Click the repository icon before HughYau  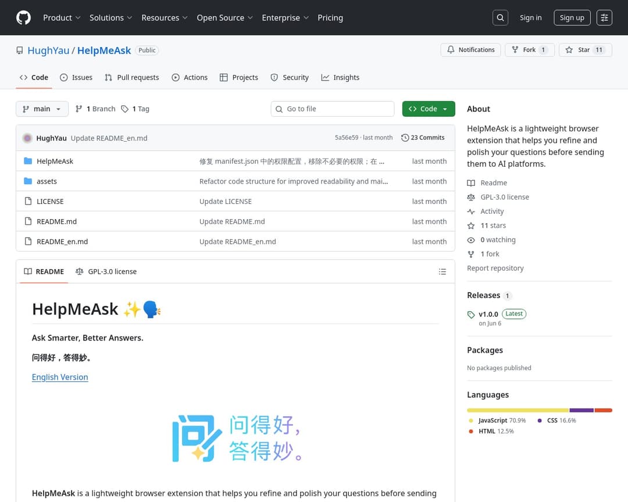click(x=20, y=51)
